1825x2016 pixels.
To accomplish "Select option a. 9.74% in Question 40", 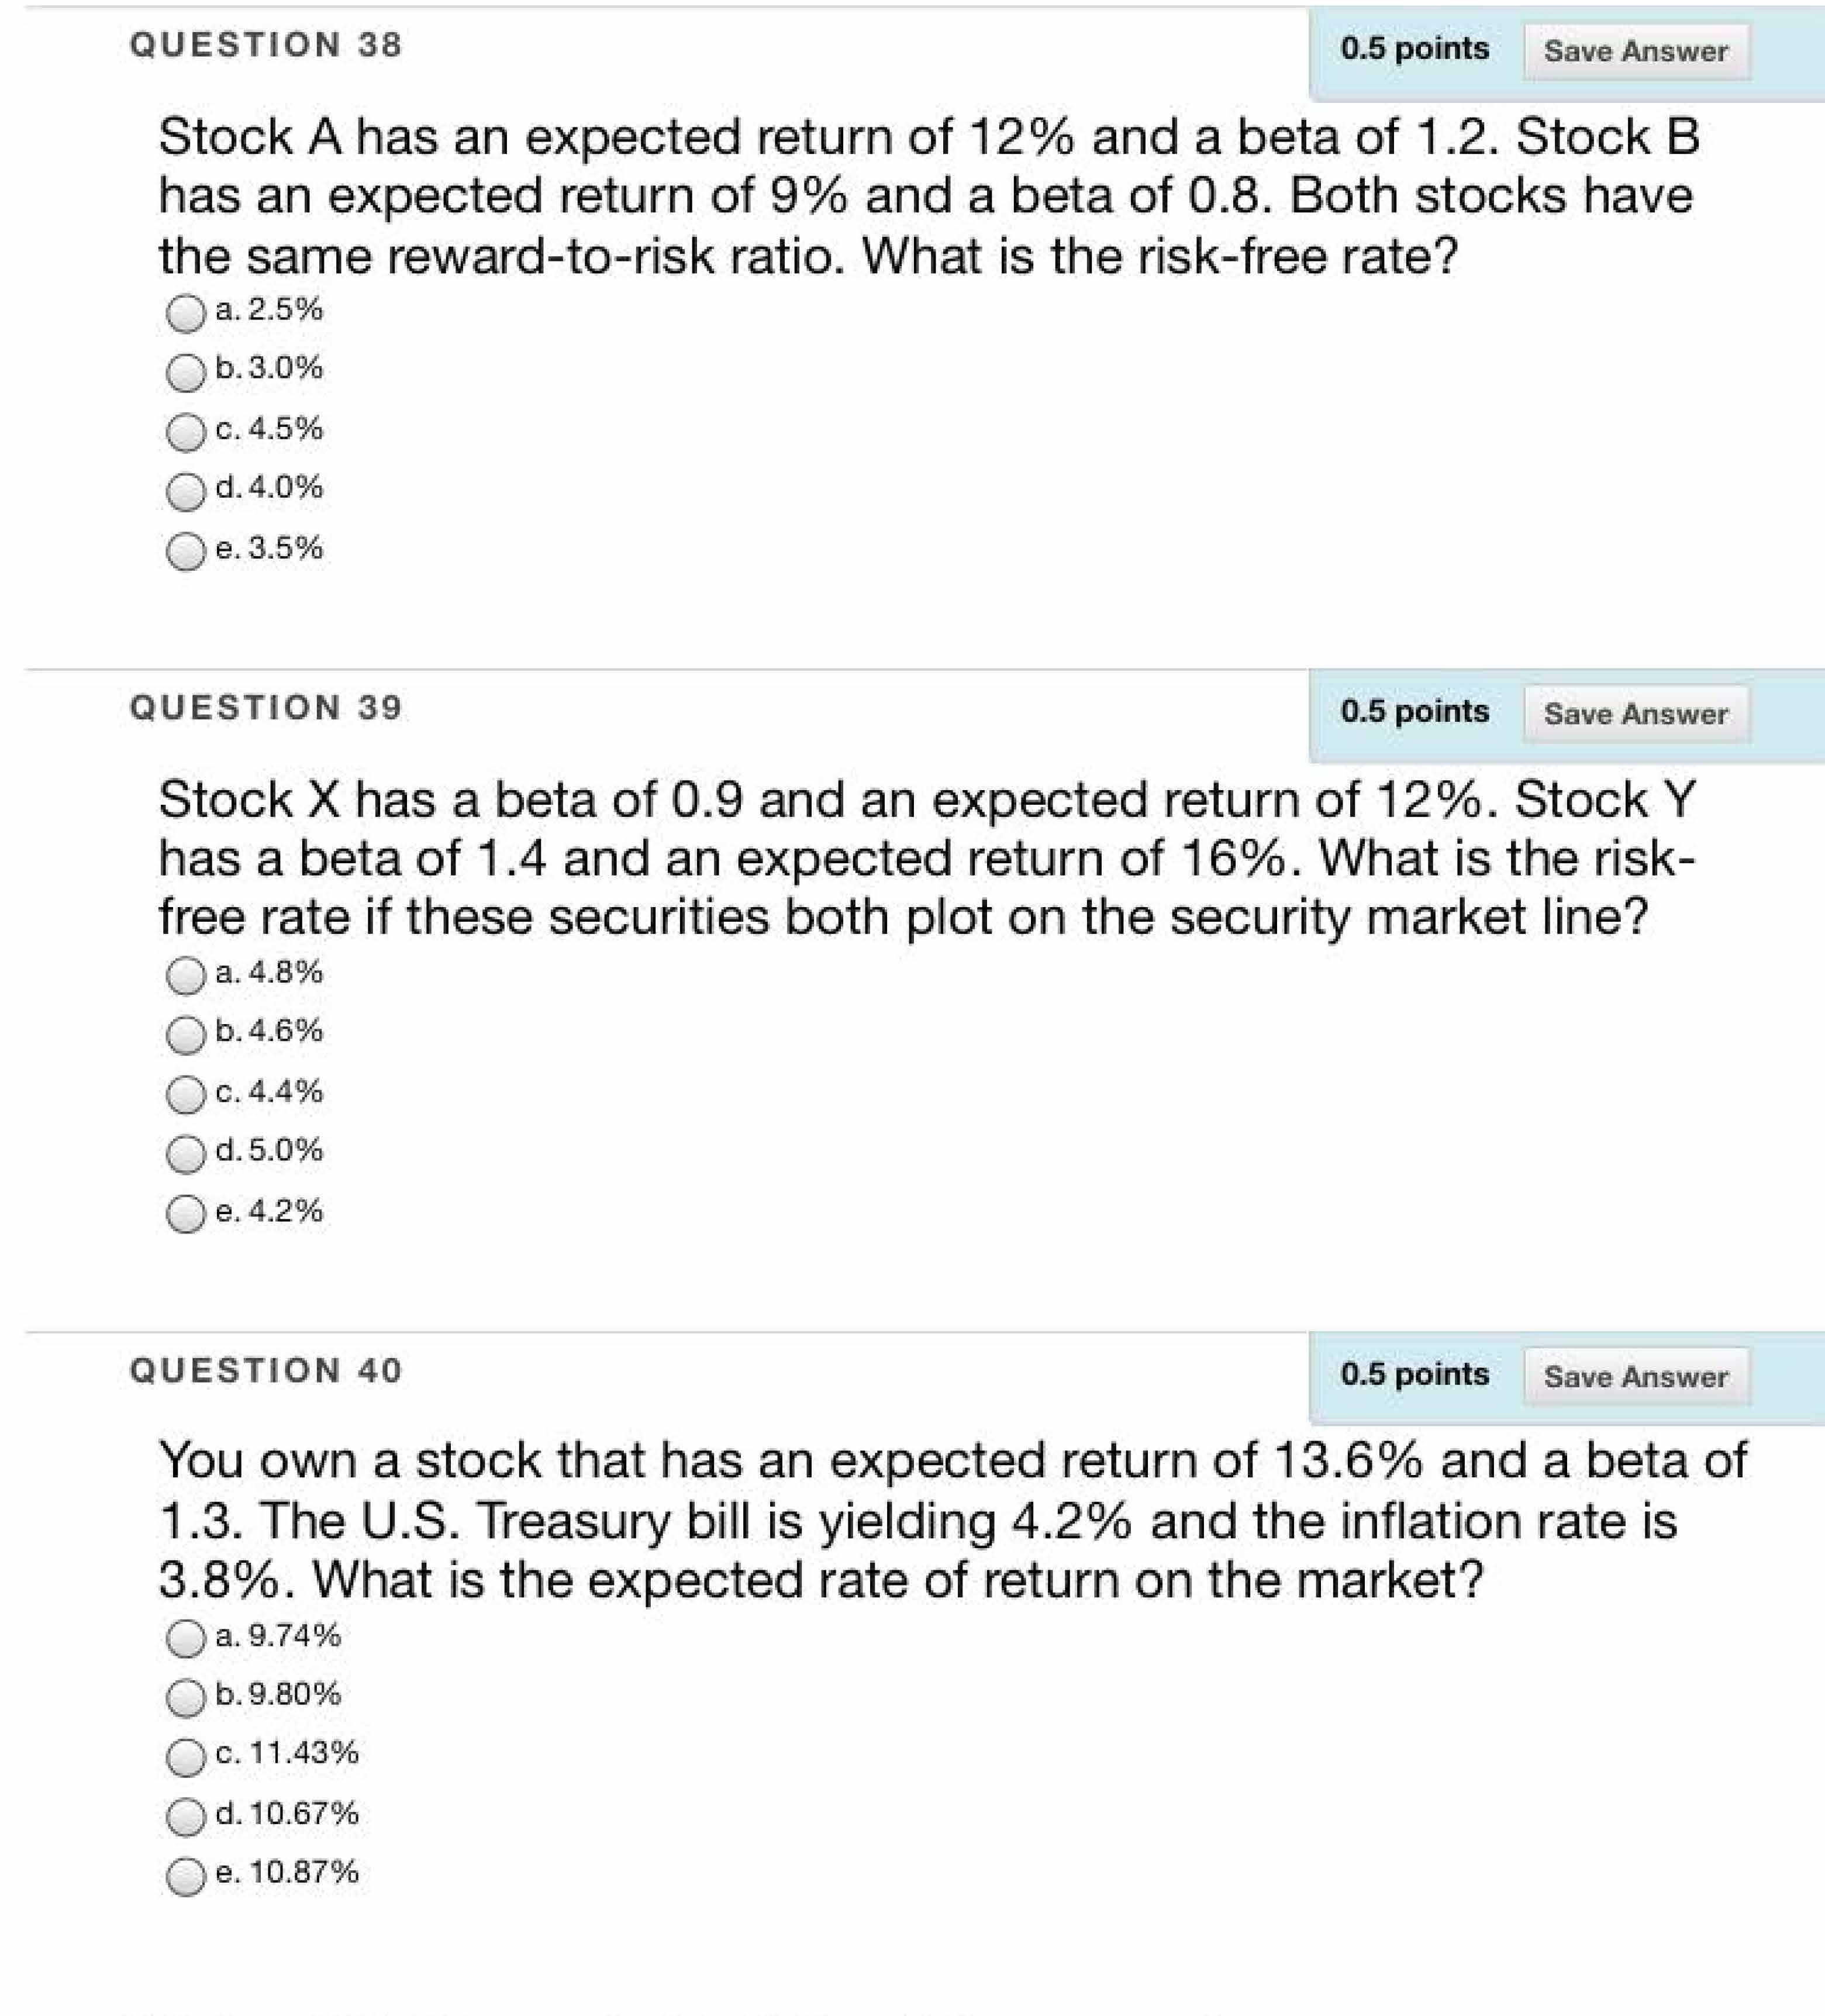I will pyautogui.click(x=185, y=1639).
